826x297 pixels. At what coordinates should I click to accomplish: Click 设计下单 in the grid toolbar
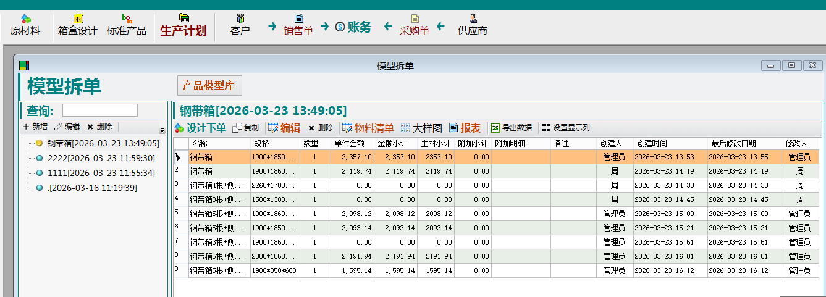200,128
